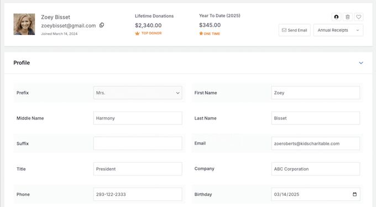This screenshot has height=207, width=376.
Task: Collapse the Profile section chevron
Action: tap(361, 63)
